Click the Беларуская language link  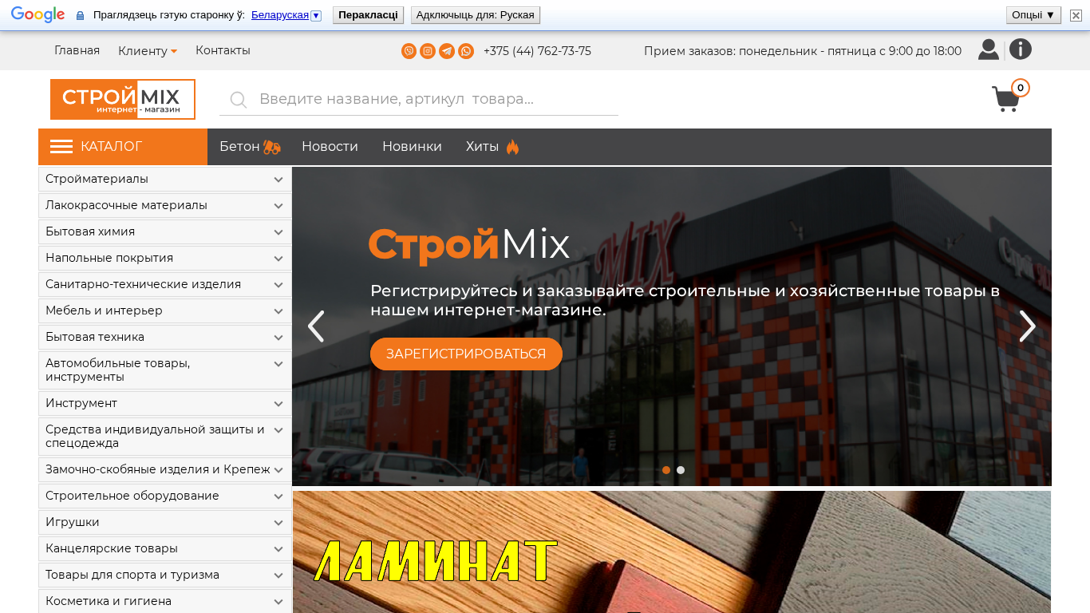click(280, 15)
